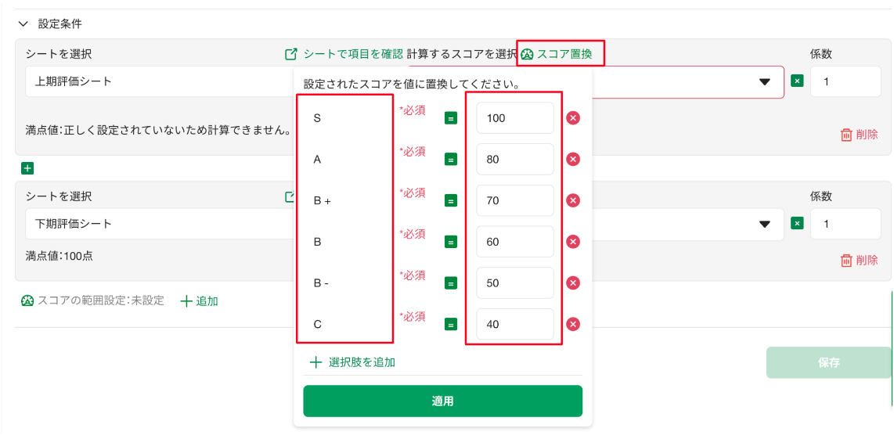Open the 上期評価シート sheet selector
Screen dimensions: 894x439
pos(160,81)
